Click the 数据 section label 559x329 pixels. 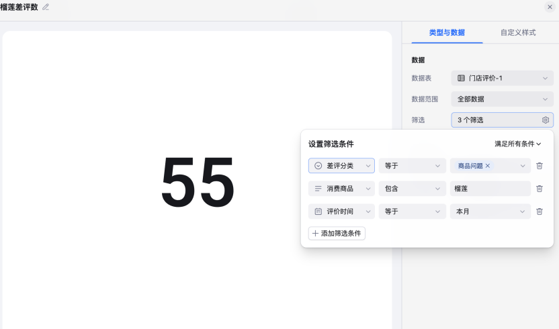(x=418, y=60)
